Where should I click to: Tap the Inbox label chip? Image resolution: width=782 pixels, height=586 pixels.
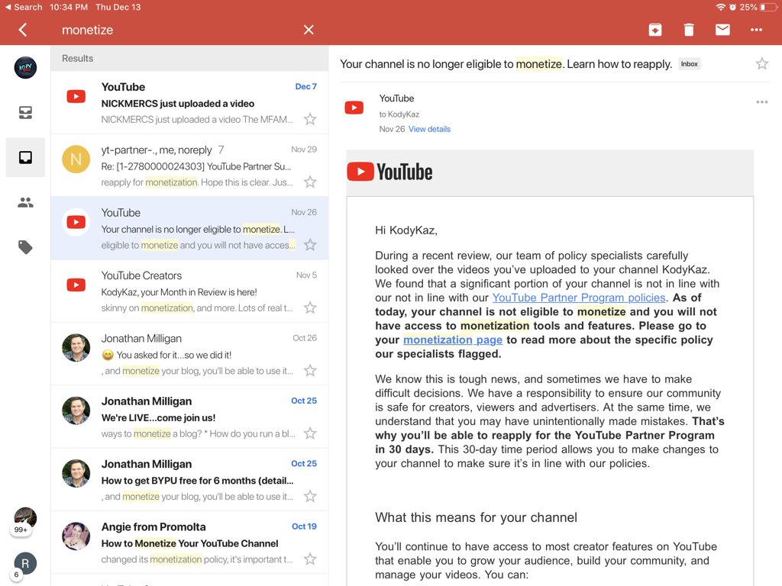click(x=690, y=64)
